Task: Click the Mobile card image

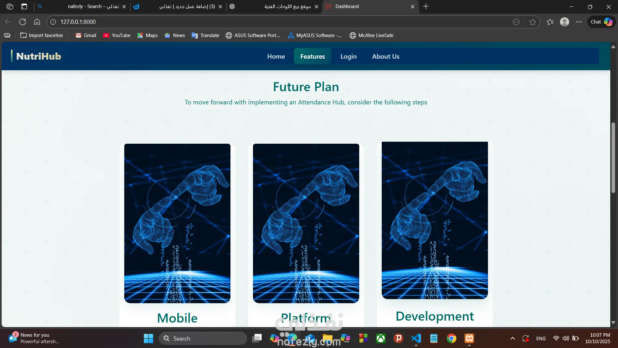Action: (177, 223)
